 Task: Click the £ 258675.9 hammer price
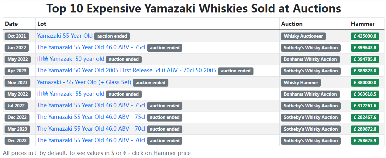(x=365, y=141)
